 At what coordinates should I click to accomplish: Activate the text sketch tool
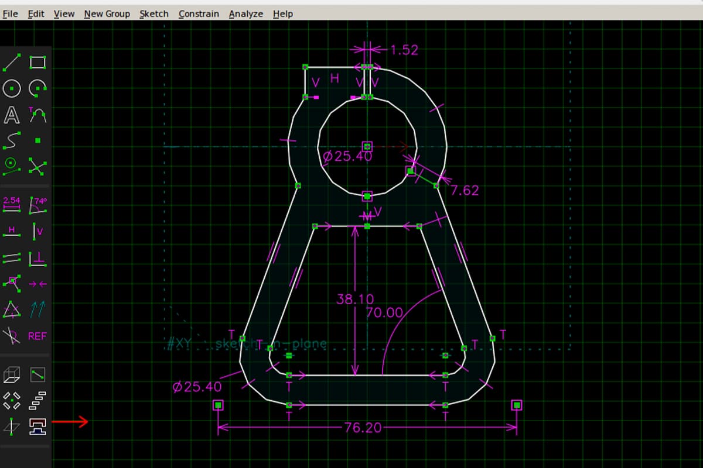point(12,115)
